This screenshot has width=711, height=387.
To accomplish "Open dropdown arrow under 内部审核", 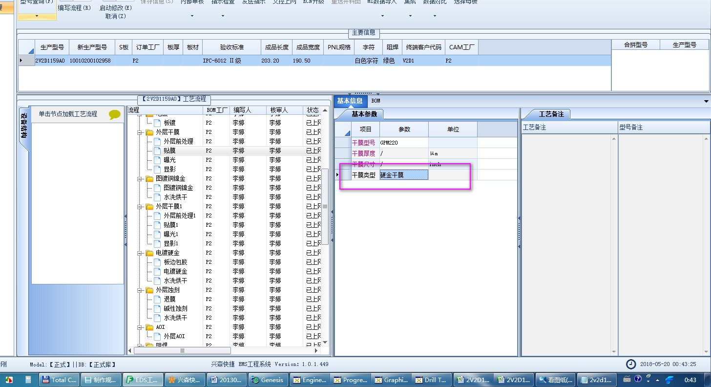I will [x=192, y=16].
